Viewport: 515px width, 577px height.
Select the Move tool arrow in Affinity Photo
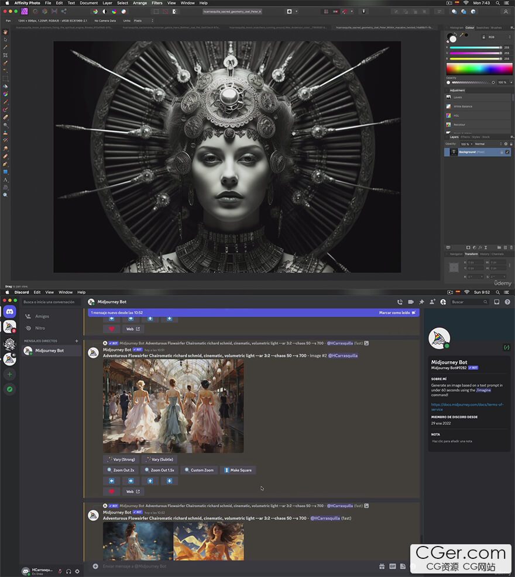point(5,40)
